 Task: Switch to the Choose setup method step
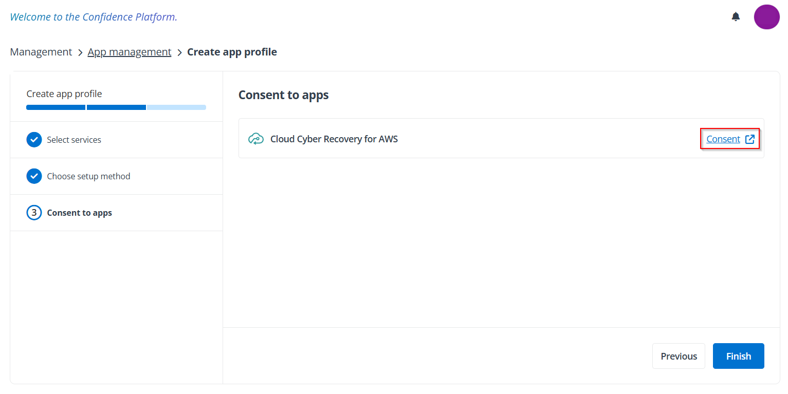pos(88,176)
